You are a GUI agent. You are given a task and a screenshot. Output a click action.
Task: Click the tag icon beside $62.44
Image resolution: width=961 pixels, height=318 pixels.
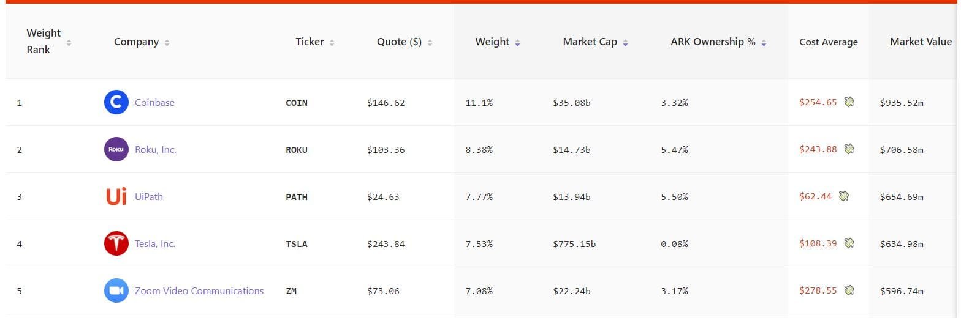[x=844, y=196]
